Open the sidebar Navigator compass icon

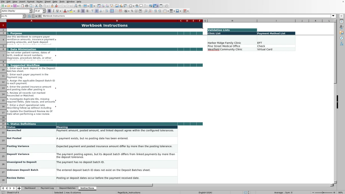pyautogui.click(x=342, y=38)
